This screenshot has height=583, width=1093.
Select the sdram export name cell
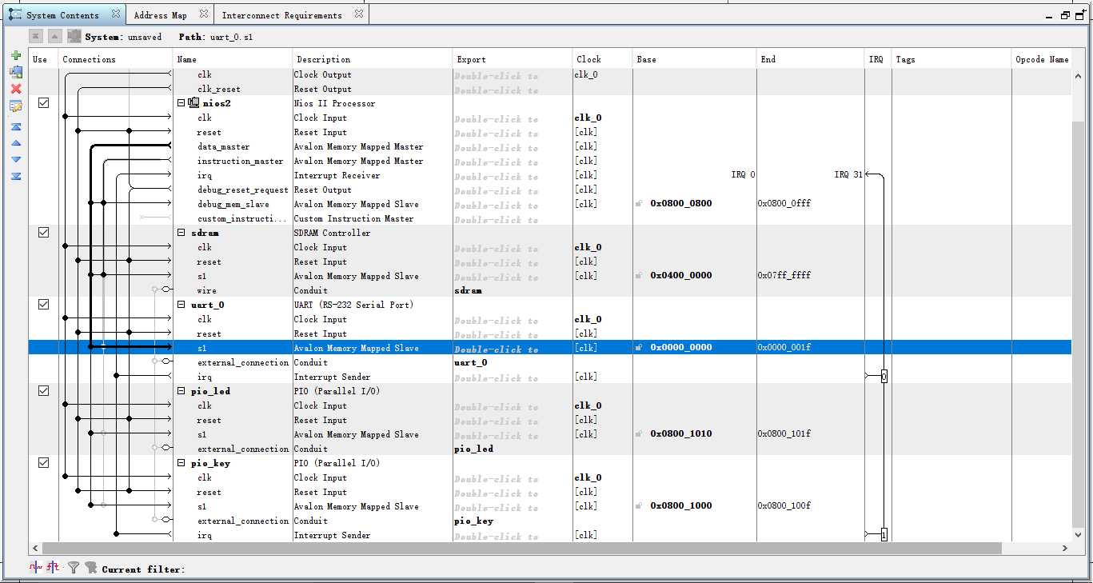[513, 290]
